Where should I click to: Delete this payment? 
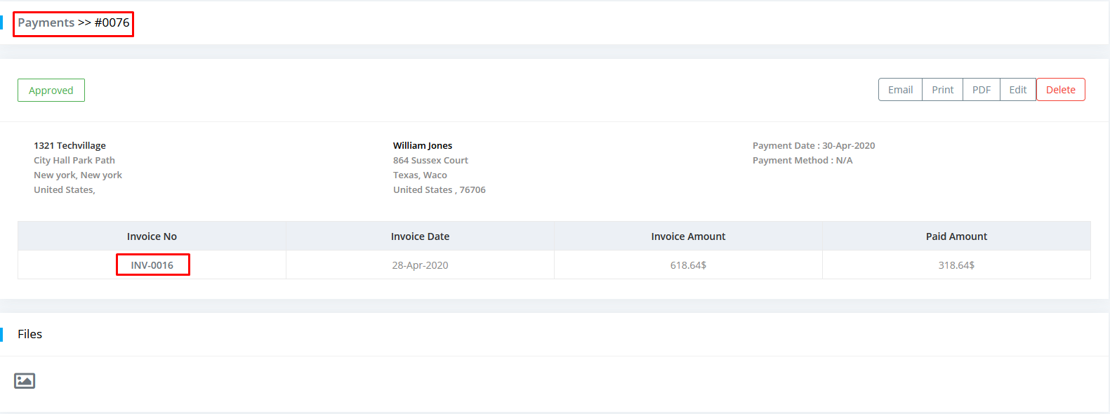click(x=1060, y=90)
